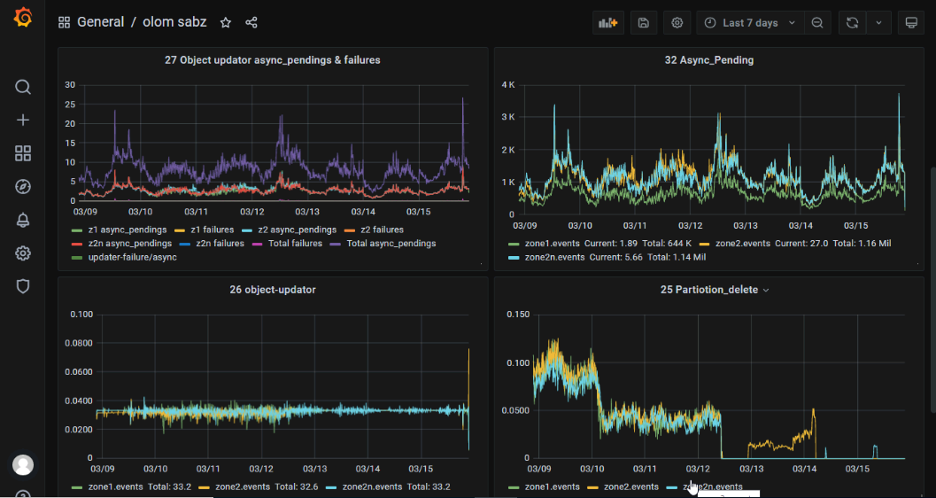Image resolution: width=936 pixels, height=498 pixels.
Task: Toggle the z1 async_pendings legend series
Action: (x=127, y=230)
